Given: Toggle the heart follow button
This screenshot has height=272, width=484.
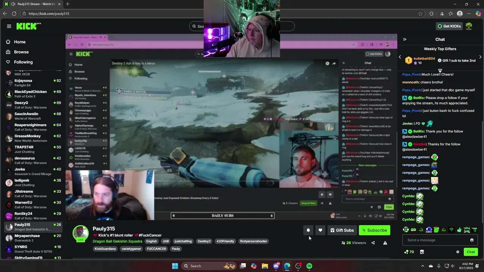Looking at the screenshot, I should (320, 230).
